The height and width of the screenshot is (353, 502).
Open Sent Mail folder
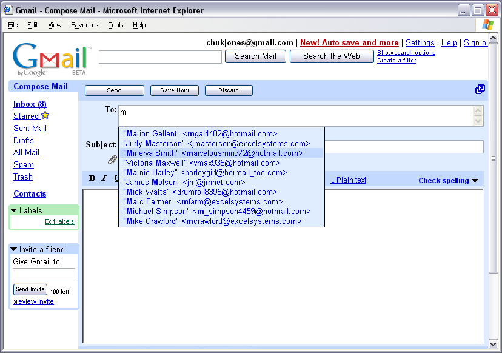tap(30, 129)
